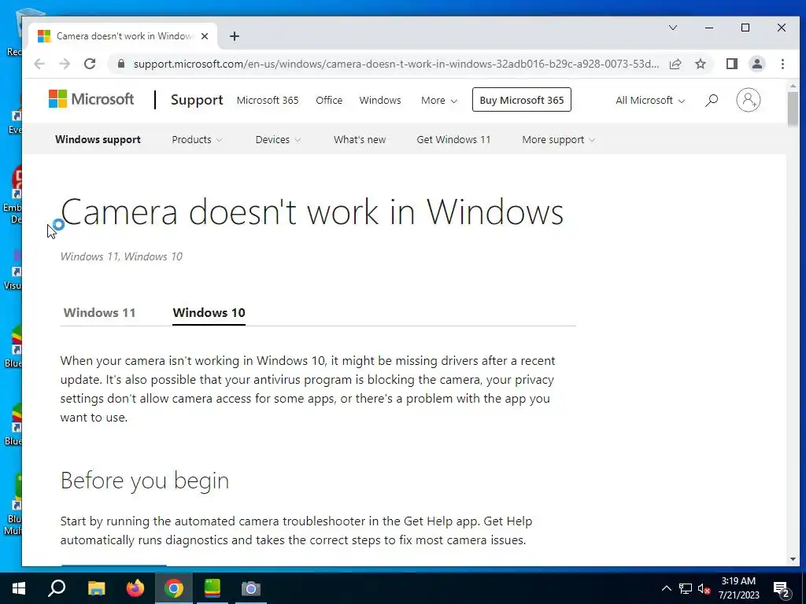Click the address bar URL

(396, 64)
